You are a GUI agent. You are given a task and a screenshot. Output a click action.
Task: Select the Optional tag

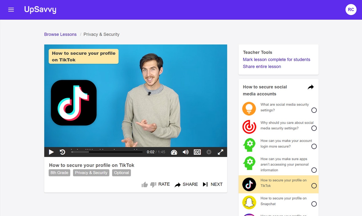tap(121, 173)
